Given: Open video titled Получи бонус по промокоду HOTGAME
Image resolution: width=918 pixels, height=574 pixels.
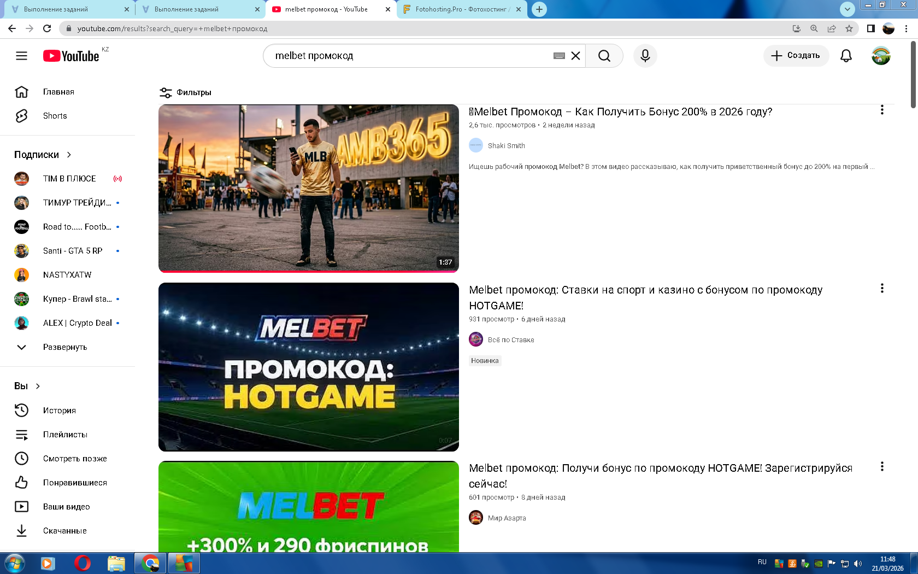Looking at the screenshot, I should (661, 476).
